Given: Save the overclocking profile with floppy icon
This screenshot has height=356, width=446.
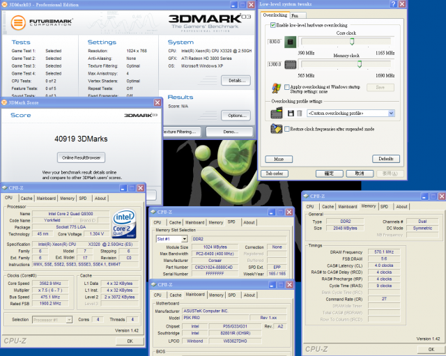Looking at the screenshot, I should pyautogui.click(x=291, y=113).
